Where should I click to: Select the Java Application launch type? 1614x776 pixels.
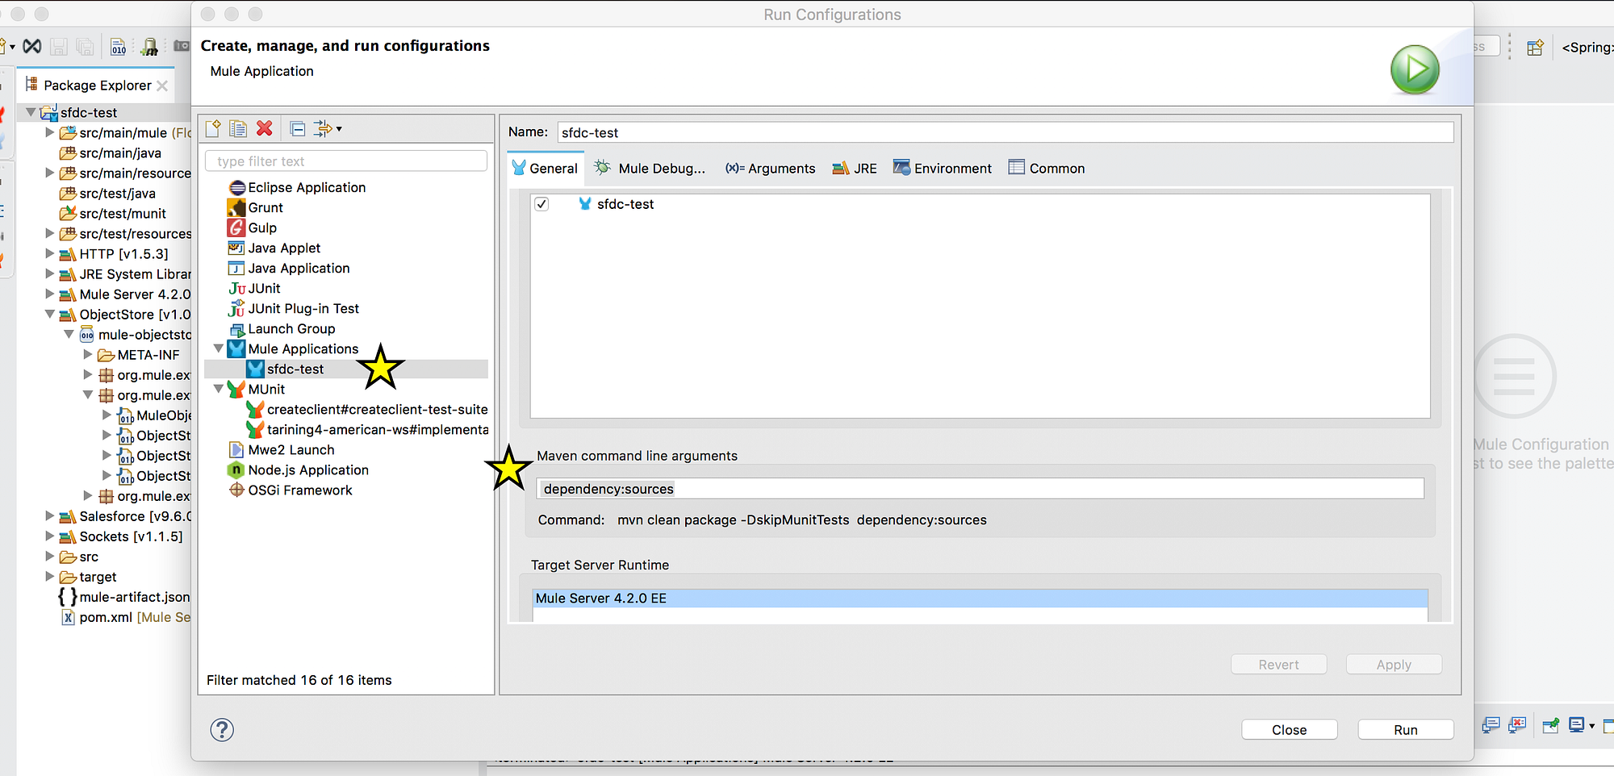point(298,268)
